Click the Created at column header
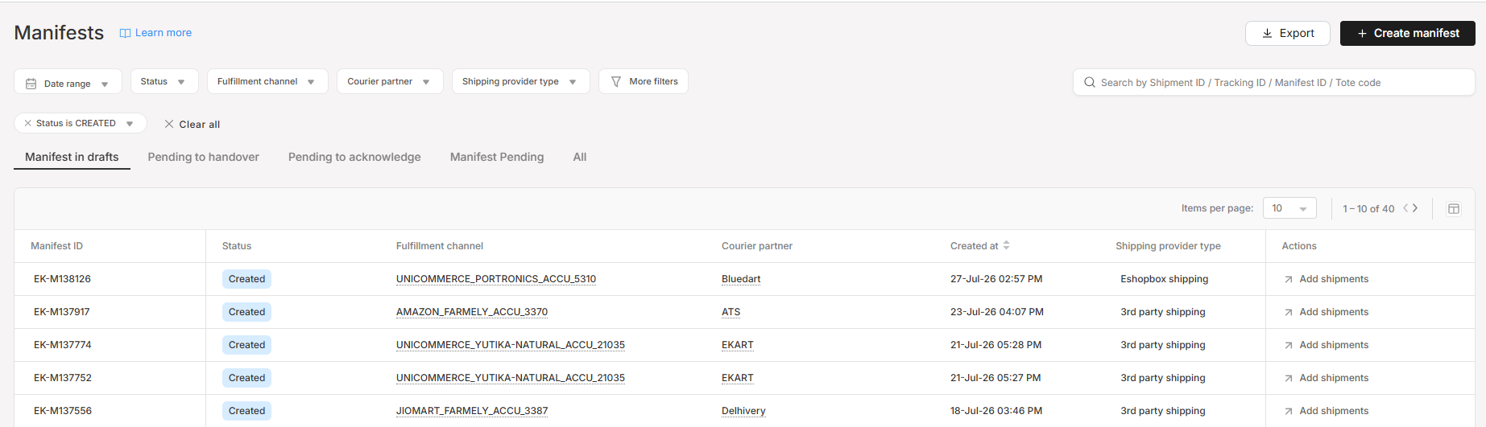Viewport: 1486px width, 427px height. 974,246
